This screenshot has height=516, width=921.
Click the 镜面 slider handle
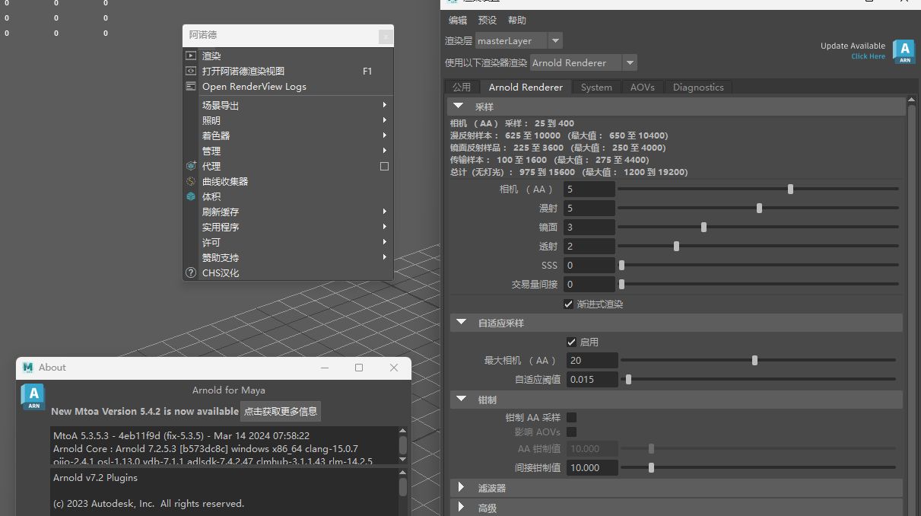pos(703,227)
